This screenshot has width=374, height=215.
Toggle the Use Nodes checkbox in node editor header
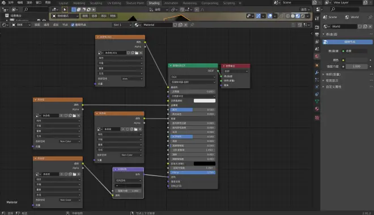pos(73,25)
